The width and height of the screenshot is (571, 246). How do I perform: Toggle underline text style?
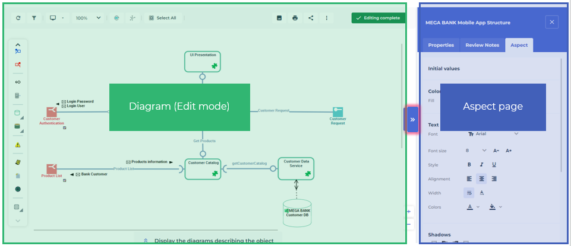click(494, 165)
